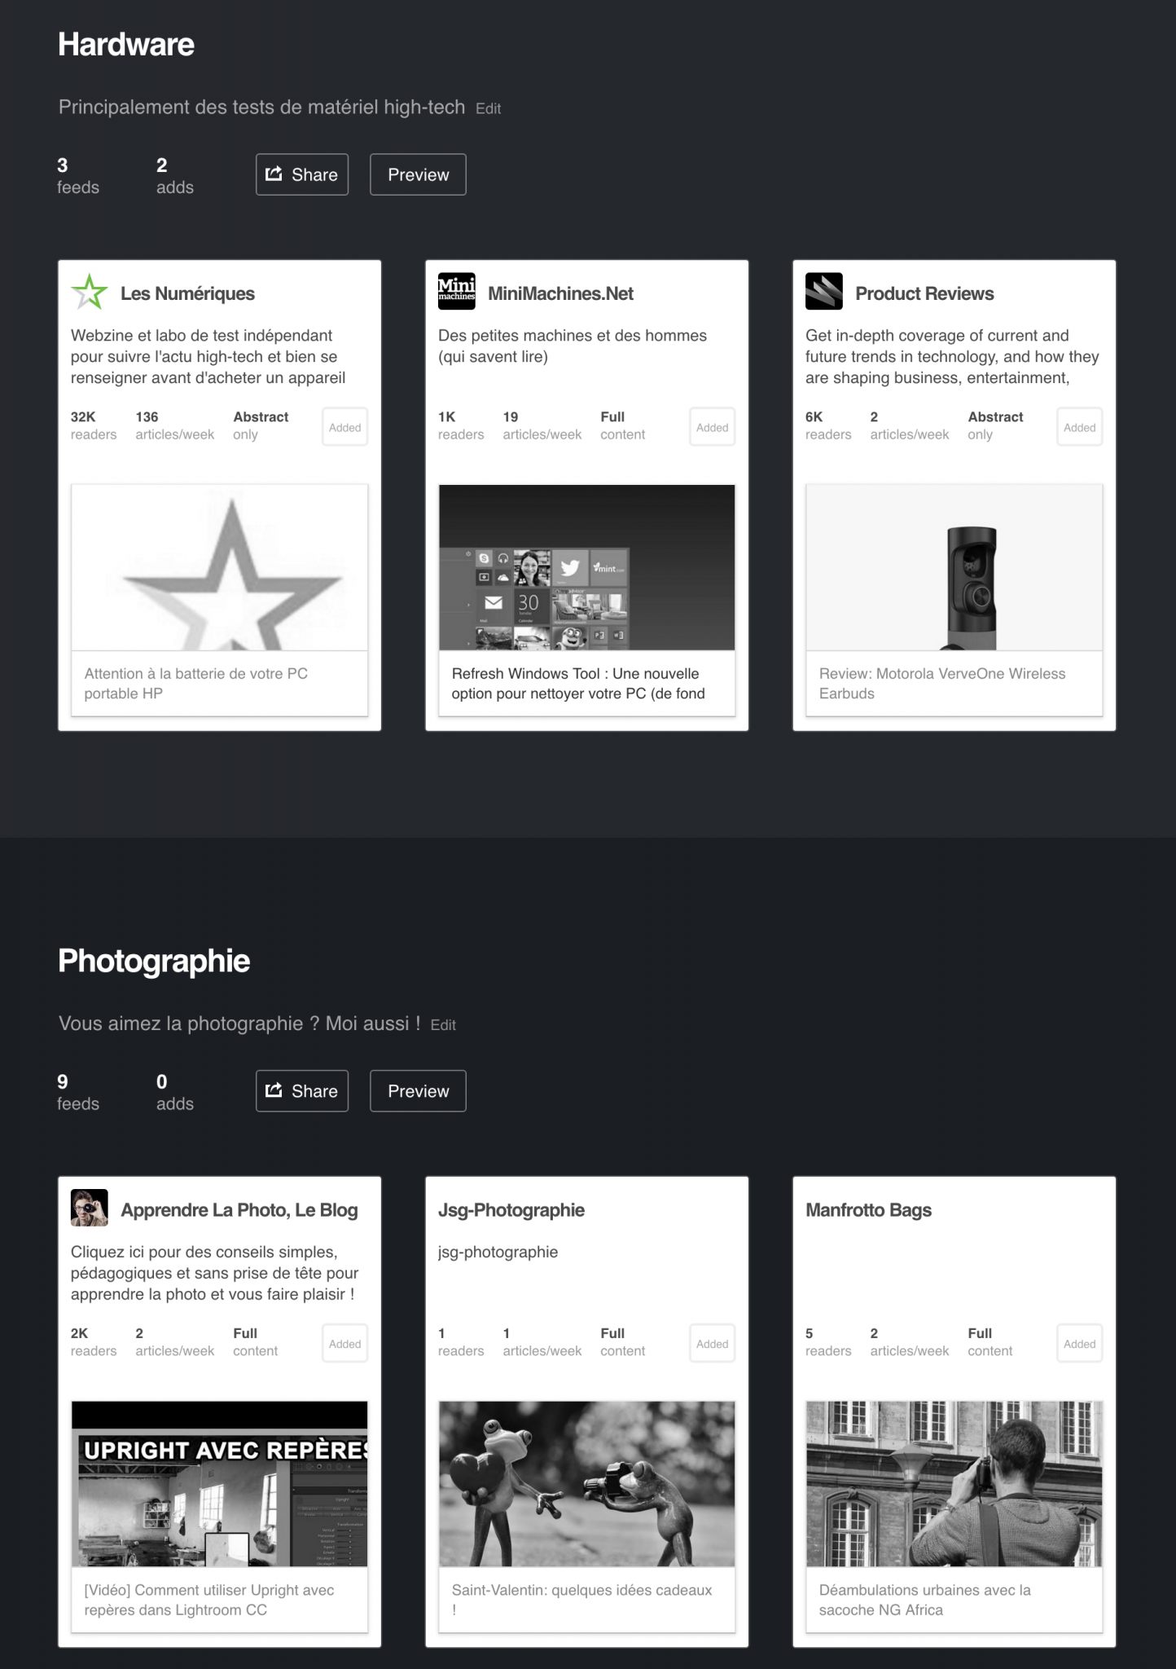Click the MiniMachines.Net logo icon
This screenshot has height=1669, width=1176.
pos(457,292)
